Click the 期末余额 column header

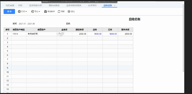pyautogui.click(x=125, y=30)
